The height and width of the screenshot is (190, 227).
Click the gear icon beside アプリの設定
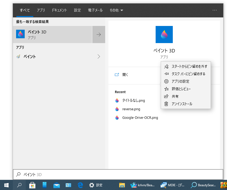[x=166, y=81]
